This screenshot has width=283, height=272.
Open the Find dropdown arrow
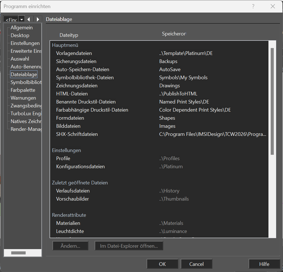point(22,19)
